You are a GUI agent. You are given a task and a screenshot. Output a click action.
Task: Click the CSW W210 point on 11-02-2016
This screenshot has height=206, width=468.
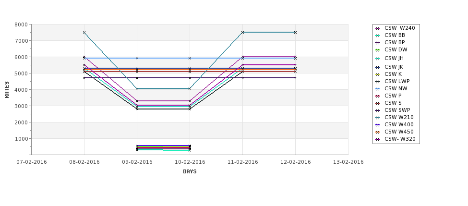click(243, 32)
